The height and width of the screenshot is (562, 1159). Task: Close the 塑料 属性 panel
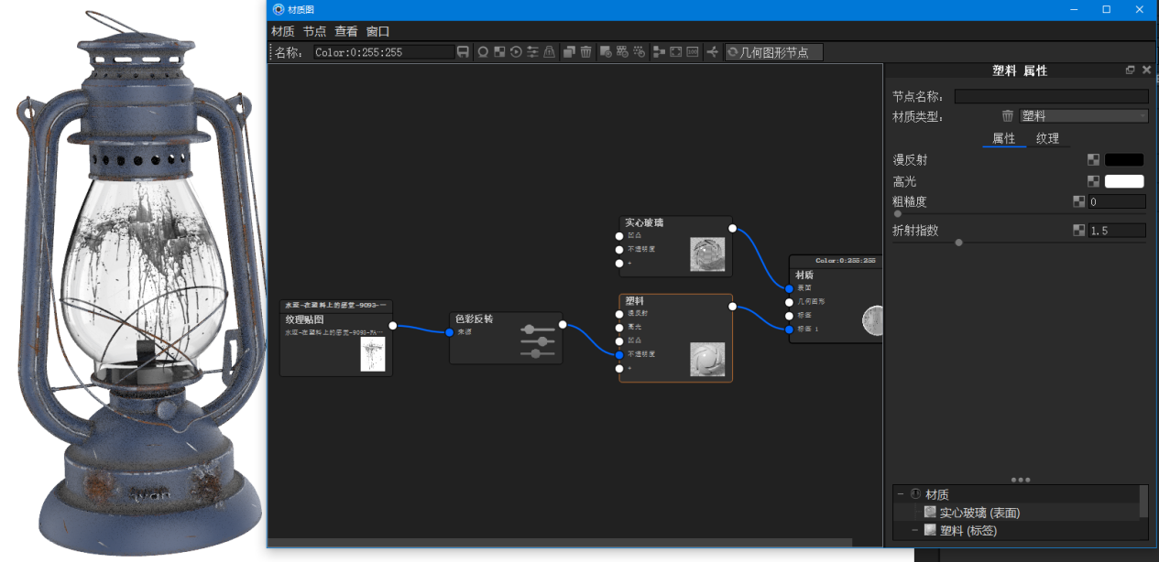coord(1146,70)
